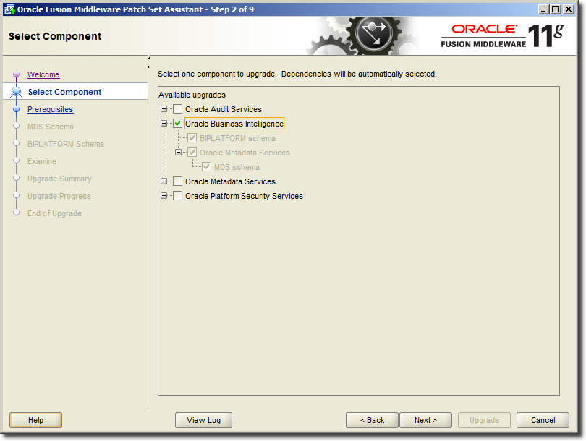The width and height of the screenshot is (586, 441).
Task: Click the 'Available upgrades' heading text
Action: pos(192,95)
